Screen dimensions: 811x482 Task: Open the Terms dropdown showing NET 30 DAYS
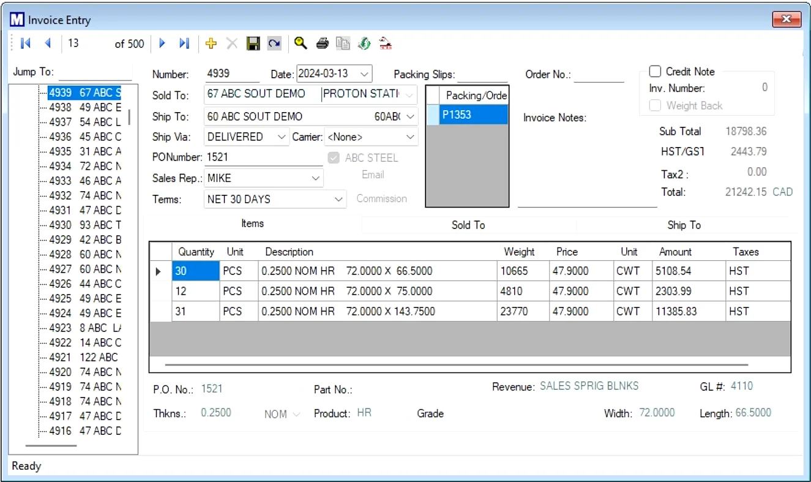pyautogui.click(x=338, y=199)
